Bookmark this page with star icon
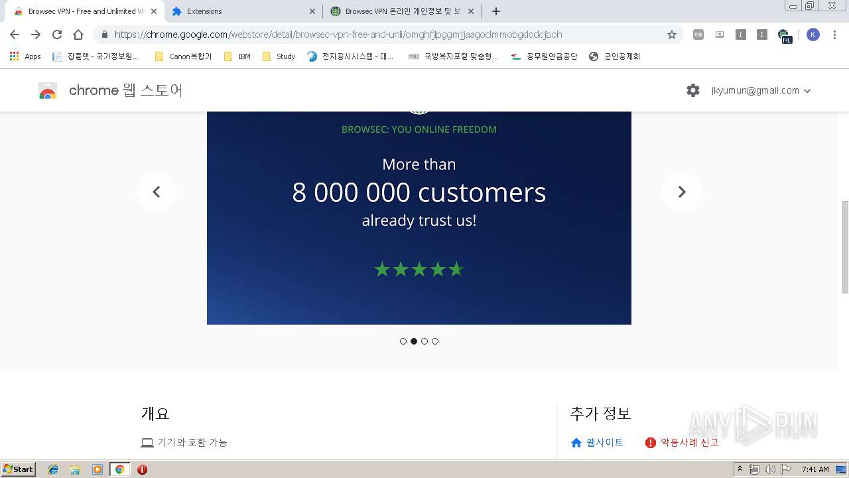 click(x=672, y=35)
